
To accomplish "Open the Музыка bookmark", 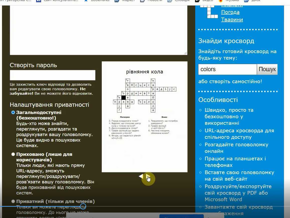I will 221,1.
